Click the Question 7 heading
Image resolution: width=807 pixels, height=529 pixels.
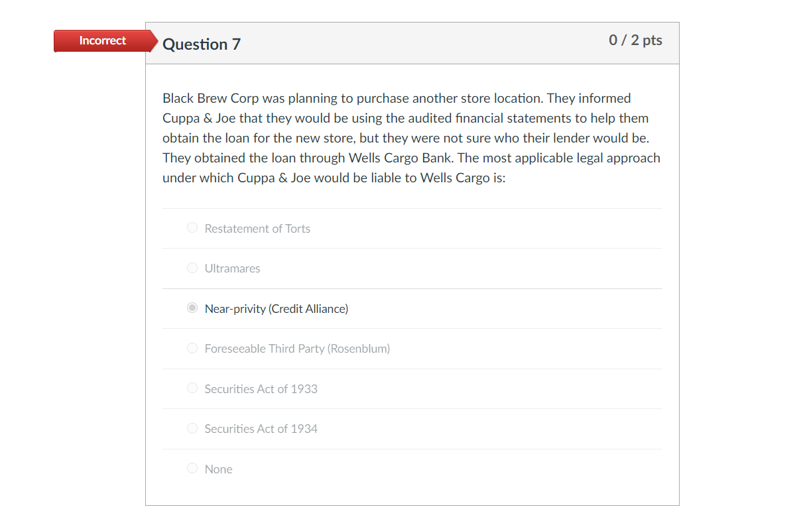point(202,44)
